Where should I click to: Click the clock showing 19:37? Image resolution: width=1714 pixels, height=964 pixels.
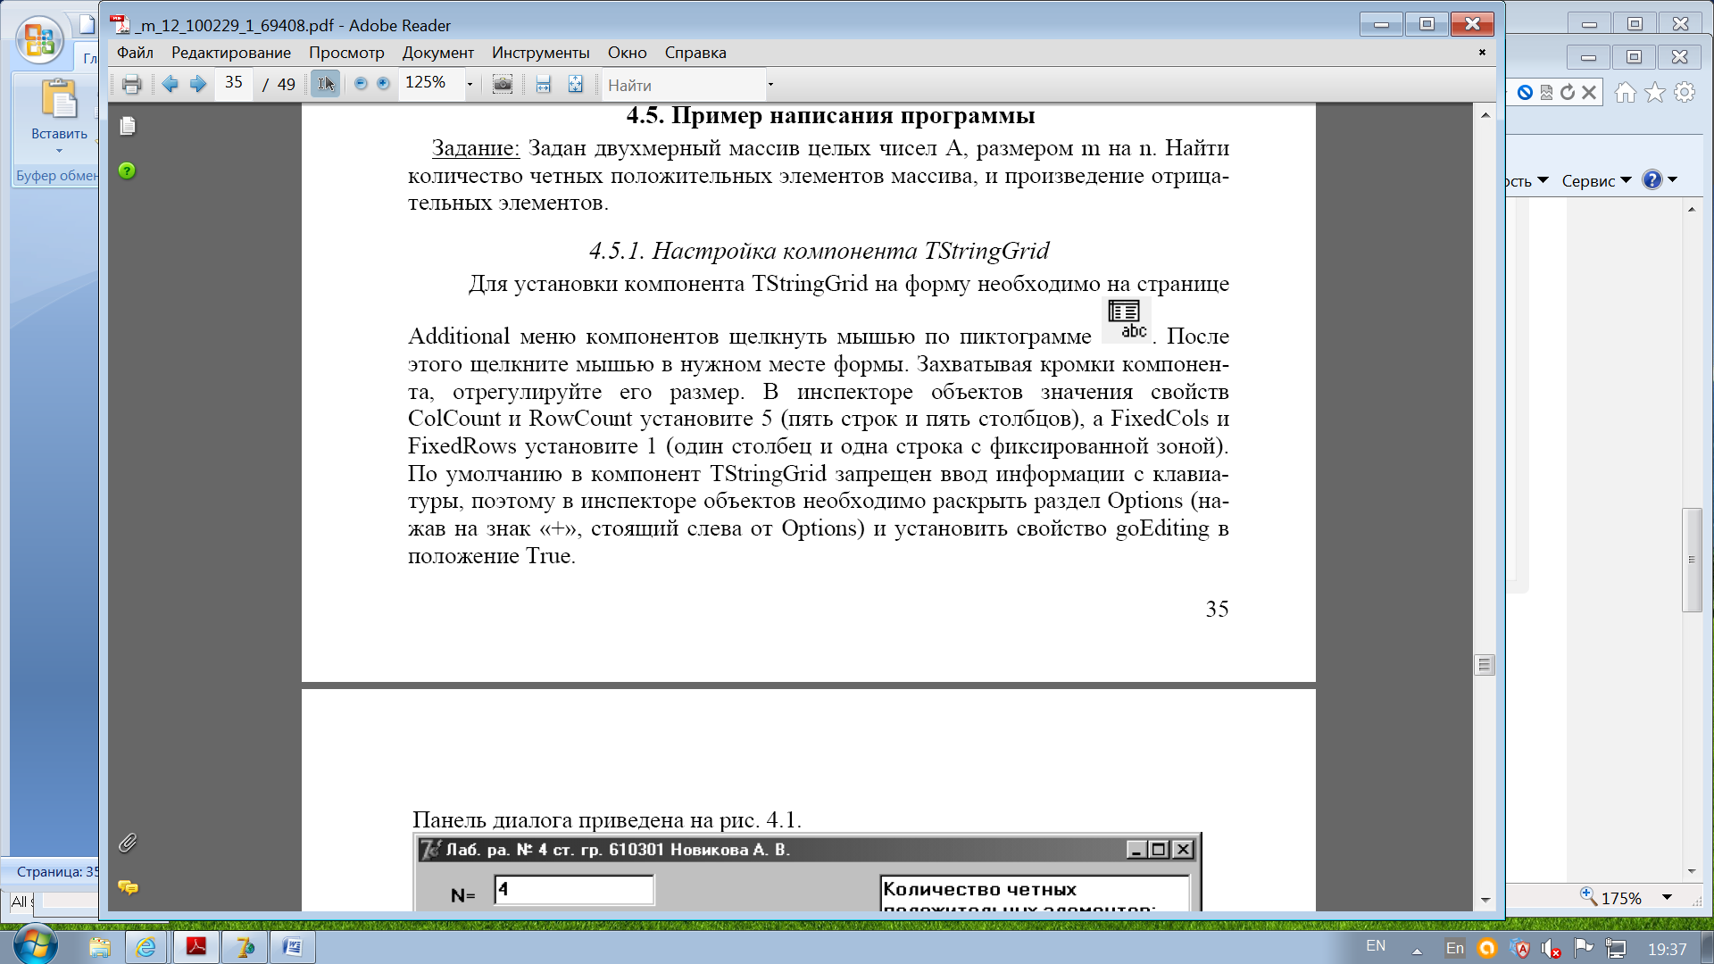1667,949
